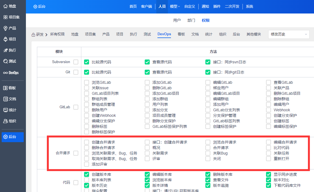This screenshot has width=314, height=192.
Task: Open the 测试 sidebar icon
Action: coord(6,61)
